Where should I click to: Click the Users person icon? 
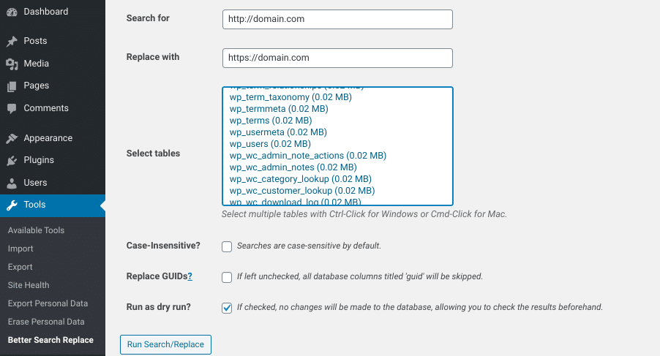point(12,183)
